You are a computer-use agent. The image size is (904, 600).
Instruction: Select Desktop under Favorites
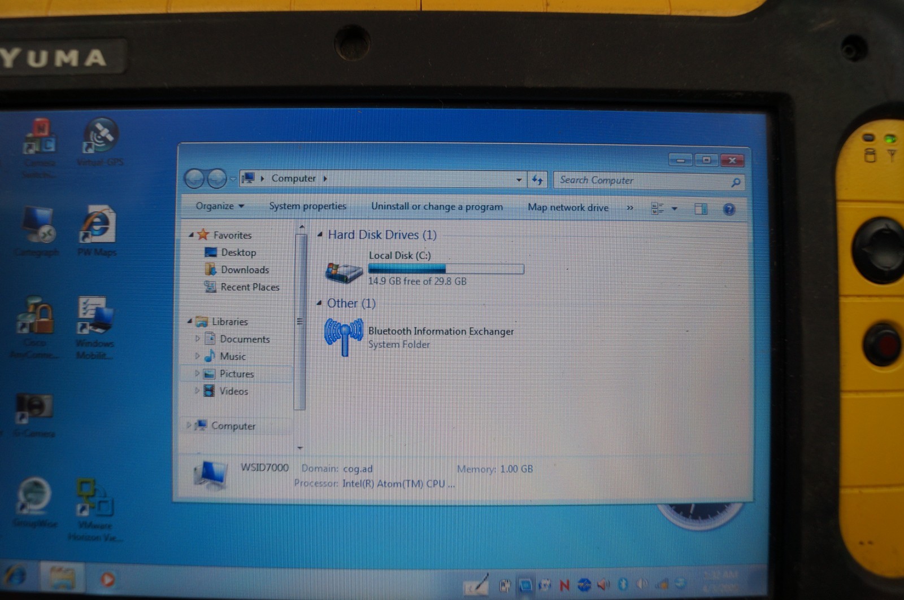(230, 252)
